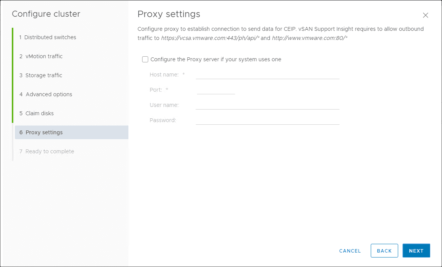Screen dimensions: 442x267
Task: Enable the Configure the Proxy server checkbox
Action: point(145,59)
